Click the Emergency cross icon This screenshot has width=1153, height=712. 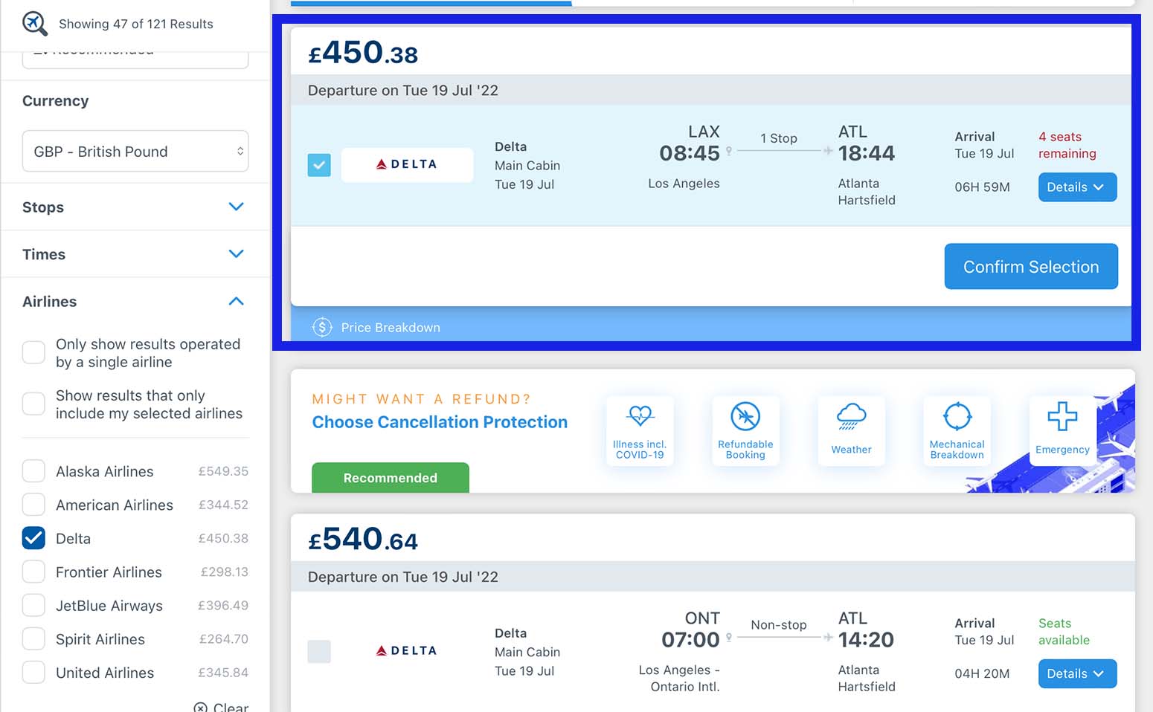click(x=1062, y=416)
